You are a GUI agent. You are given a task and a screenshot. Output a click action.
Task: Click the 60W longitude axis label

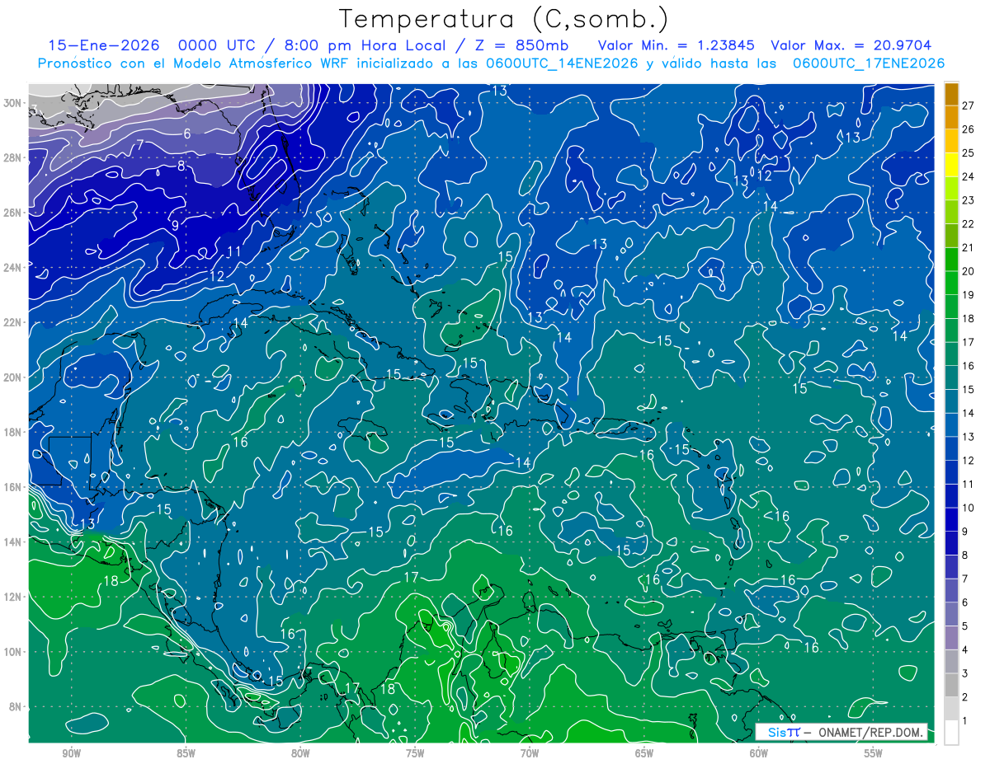coord(759,753)
